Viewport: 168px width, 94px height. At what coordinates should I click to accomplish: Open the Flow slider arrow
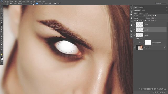53,4
